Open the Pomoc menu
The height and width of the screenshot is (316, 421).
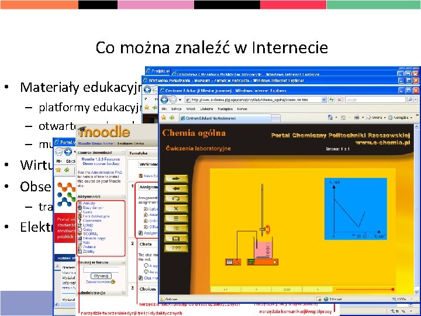242,109
